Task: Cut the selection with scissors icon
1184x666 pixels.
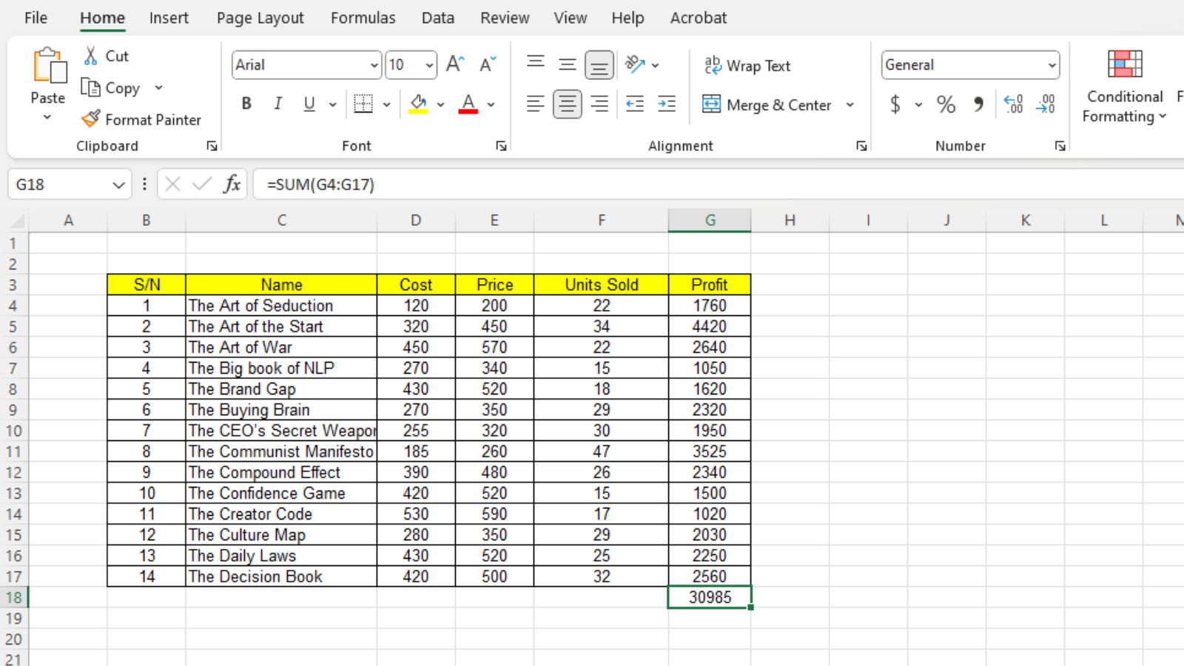Action: coord(91,55)
